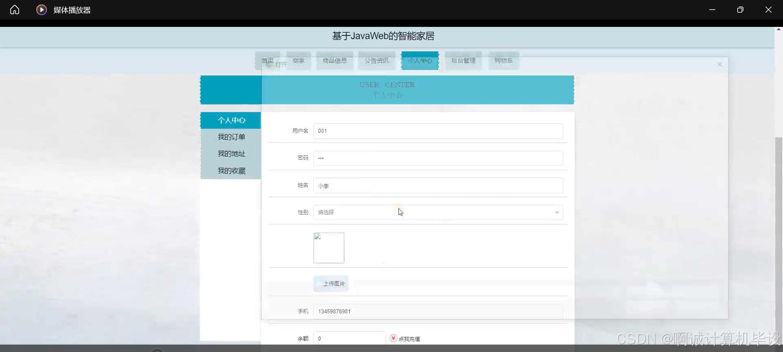783x352 pixels.
Task: Open the 首页 navigation tab
Action: [x=268, y=60]
